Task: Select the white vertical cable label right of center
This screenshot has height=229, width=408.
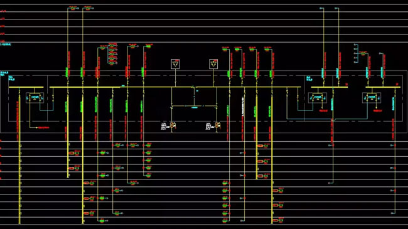Action: (x=243, y=106)
